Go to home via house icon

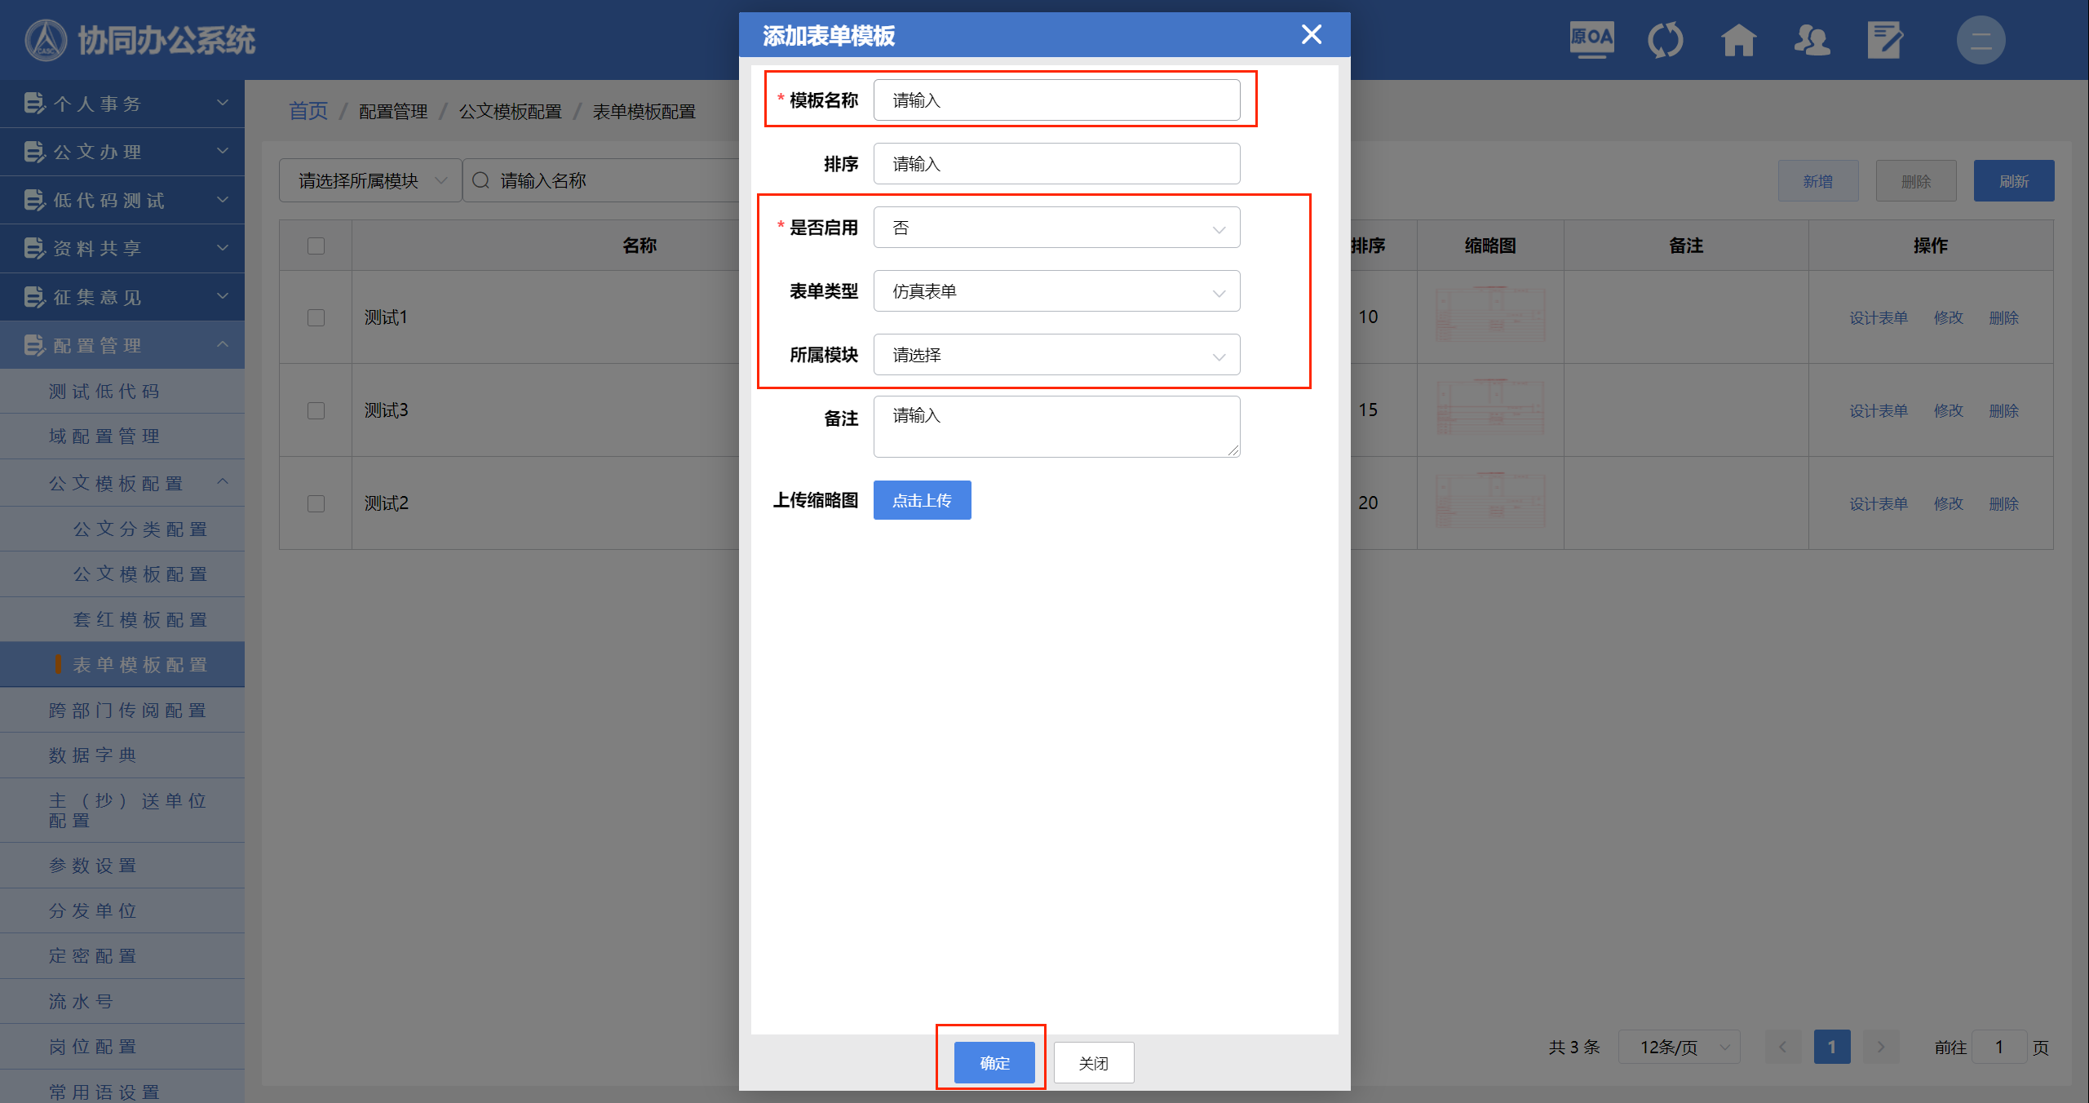click(1738, 40)
